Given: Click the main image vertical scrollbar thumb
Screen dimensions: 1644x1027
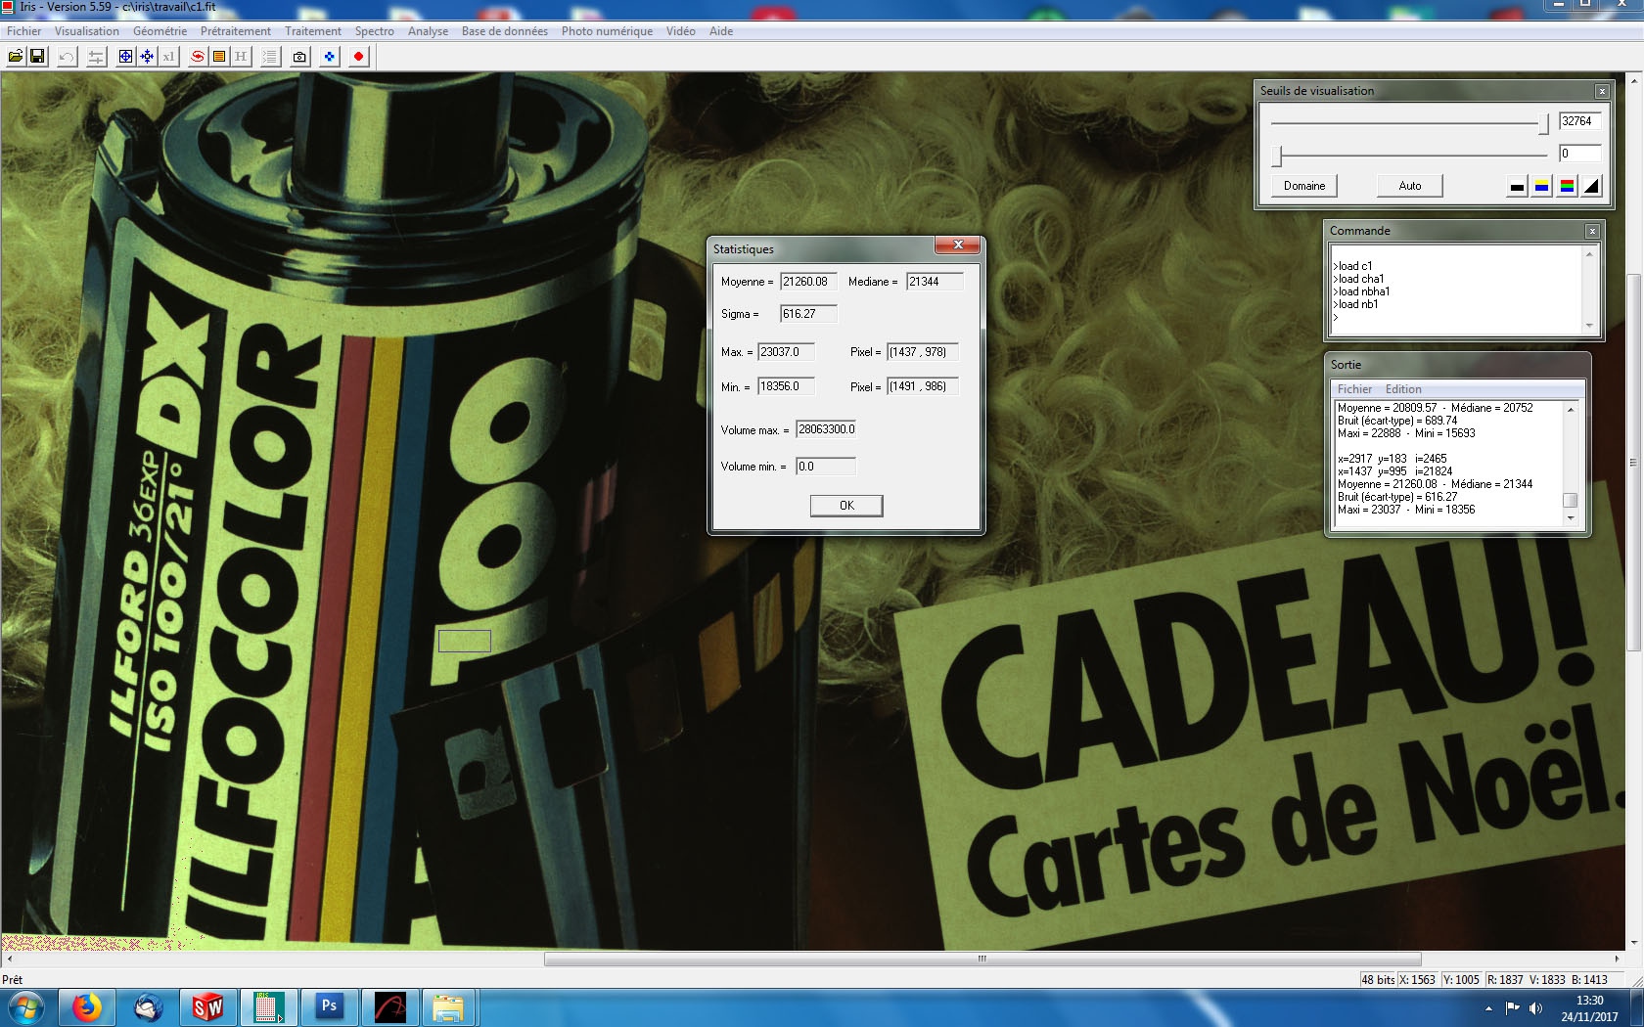Looking at the screenshot, I should [x=1633, y=461].
